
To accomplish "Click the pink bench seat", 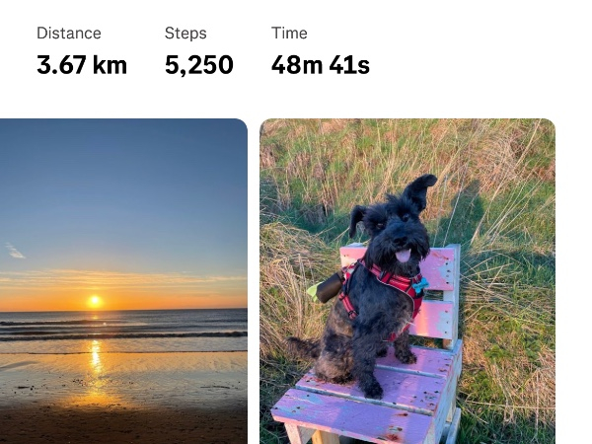I will click(378, 393).
